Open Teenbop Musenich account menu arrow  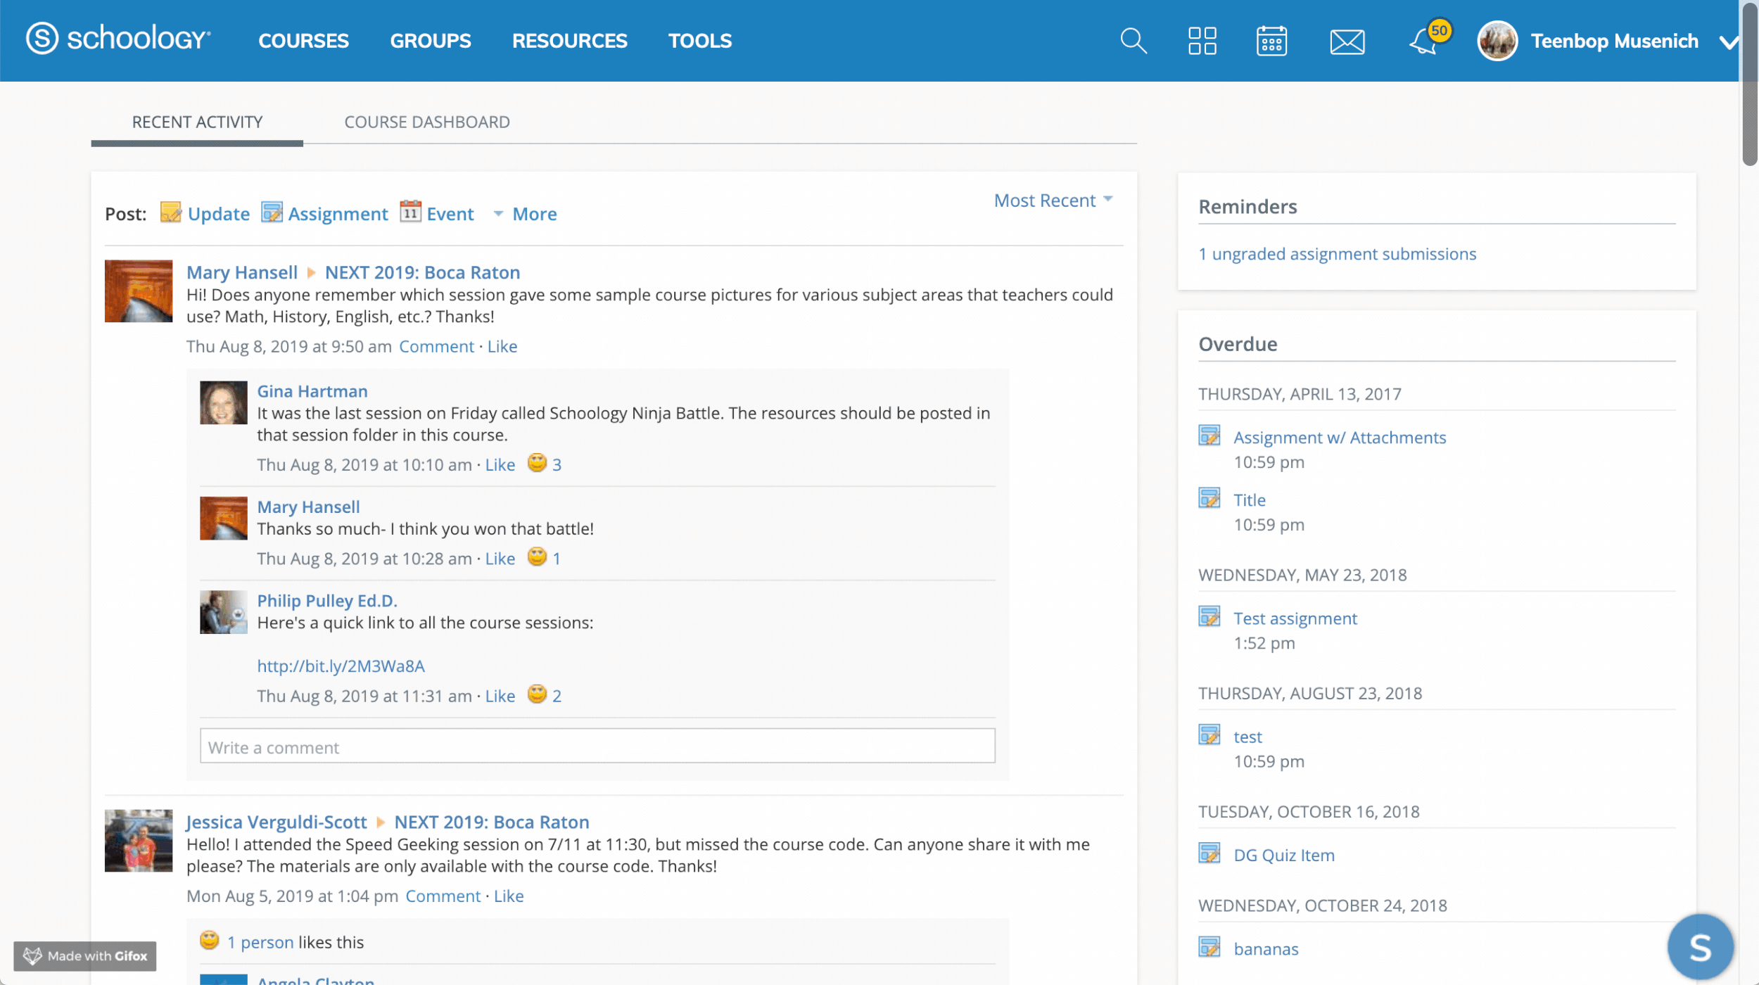1728,42
